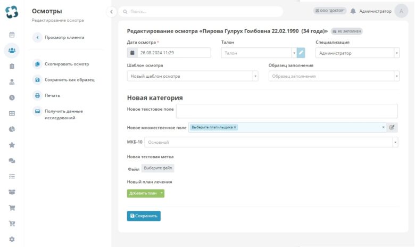
Task: Open the clients group icon in sidebar
Action: pyautogui.click(x=12, y=50)
